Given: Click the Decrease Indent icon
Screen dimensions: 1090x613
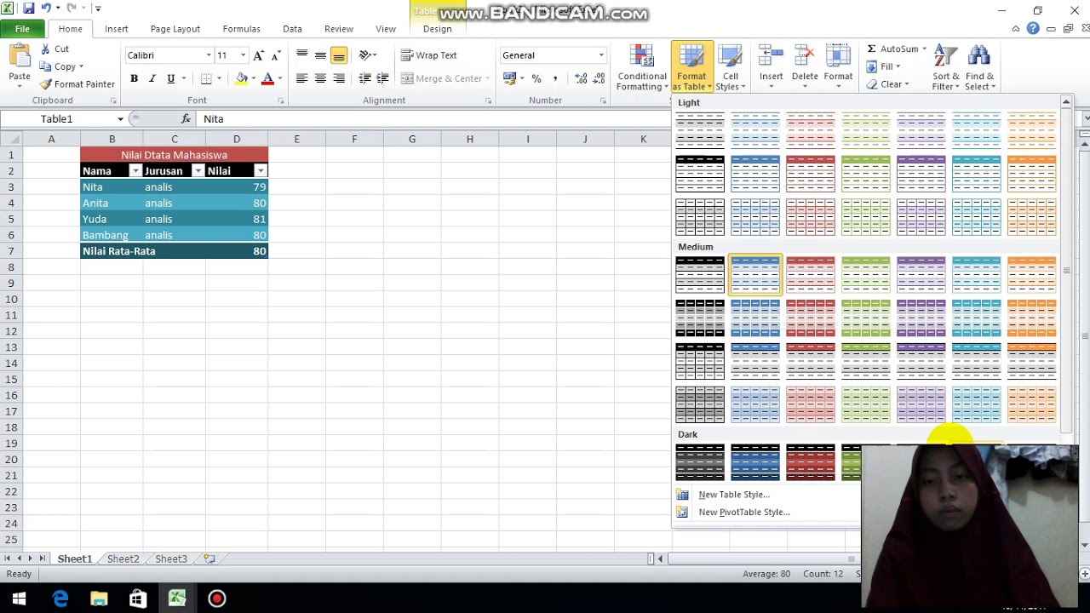Looking at the screenshot, I should [364, 78].
